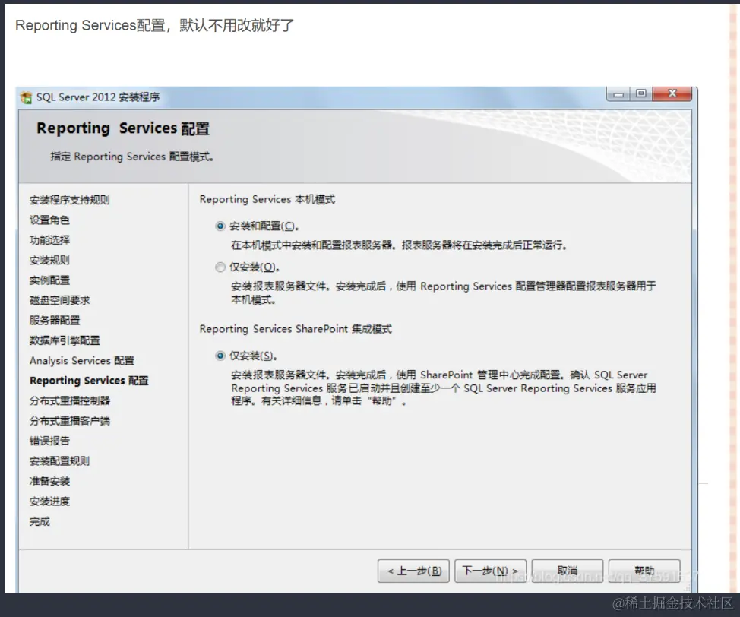Image resolution: width=740 pixels, height=617 pixels.
Task: Select the 仅安装(S) SharePoint mode option
Action: 220,356
